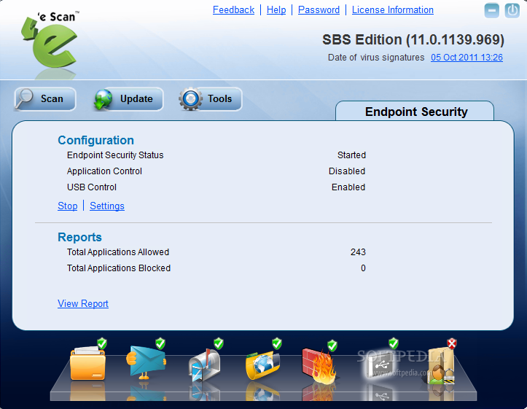Screen dimensions: 527x409
Task: Click the Scan button
Action: point(45,99)
